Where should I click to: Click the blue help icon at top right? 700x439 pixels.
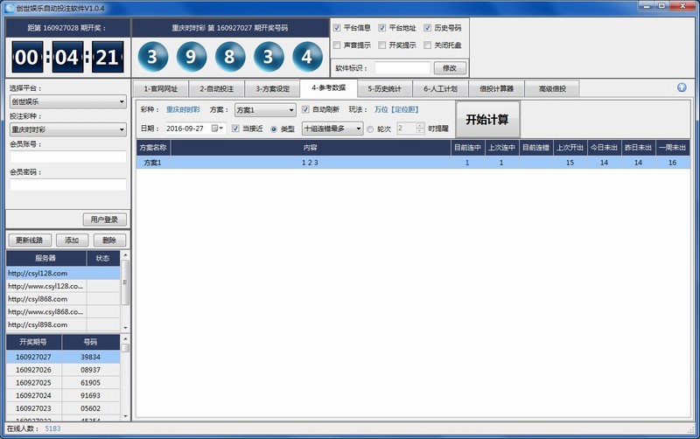pyautogui.click(x=682, y=87)
